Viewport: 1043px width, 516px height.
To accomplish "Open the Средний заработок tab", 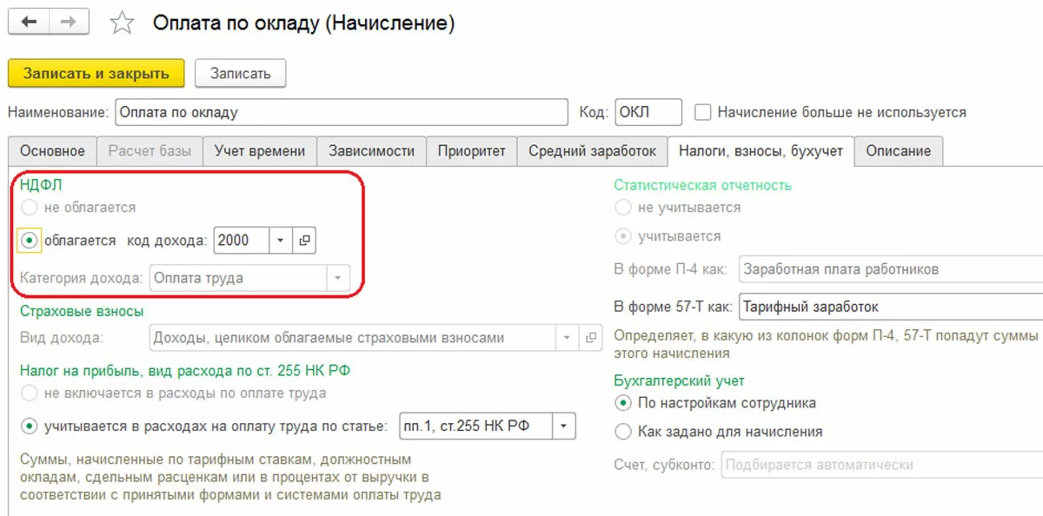I will pyautogui.click(x=593, y=150).
